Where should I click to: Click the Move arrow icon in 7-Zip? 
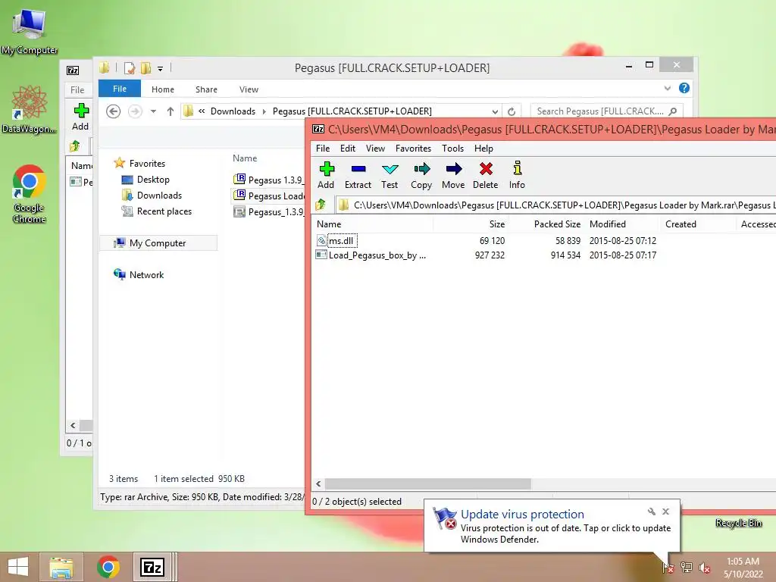pyautogui.click(x=453, y=169)
